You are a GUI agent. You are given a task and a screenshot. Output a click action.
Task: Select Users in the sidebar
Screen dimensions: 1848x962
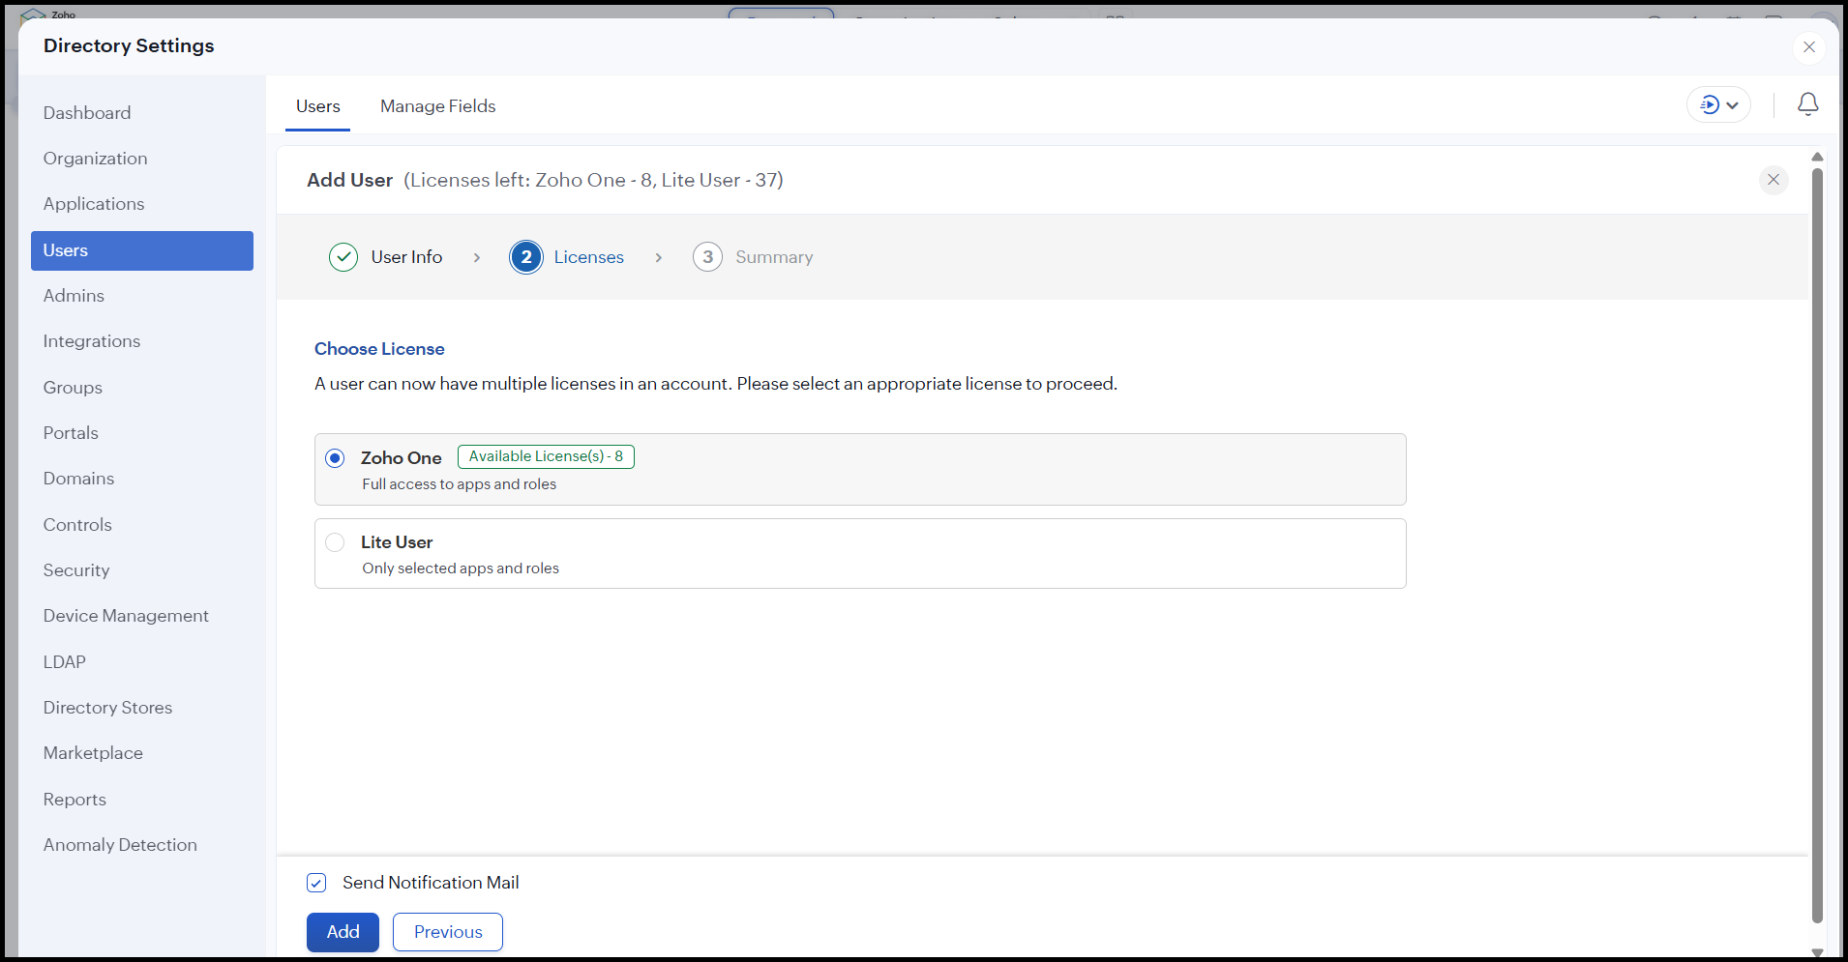142,250
